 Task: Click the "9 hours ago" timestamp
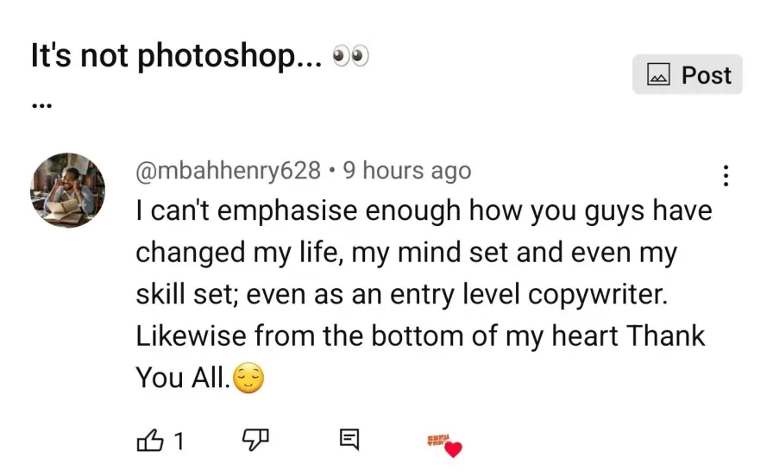click(406, 171)
